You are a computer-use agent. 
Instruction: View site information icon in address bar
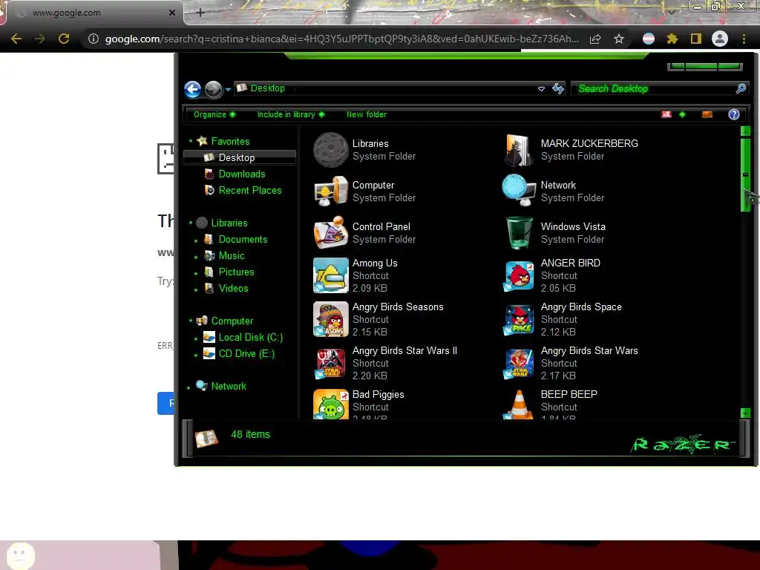pyautogui.click(x=93, y=39)
